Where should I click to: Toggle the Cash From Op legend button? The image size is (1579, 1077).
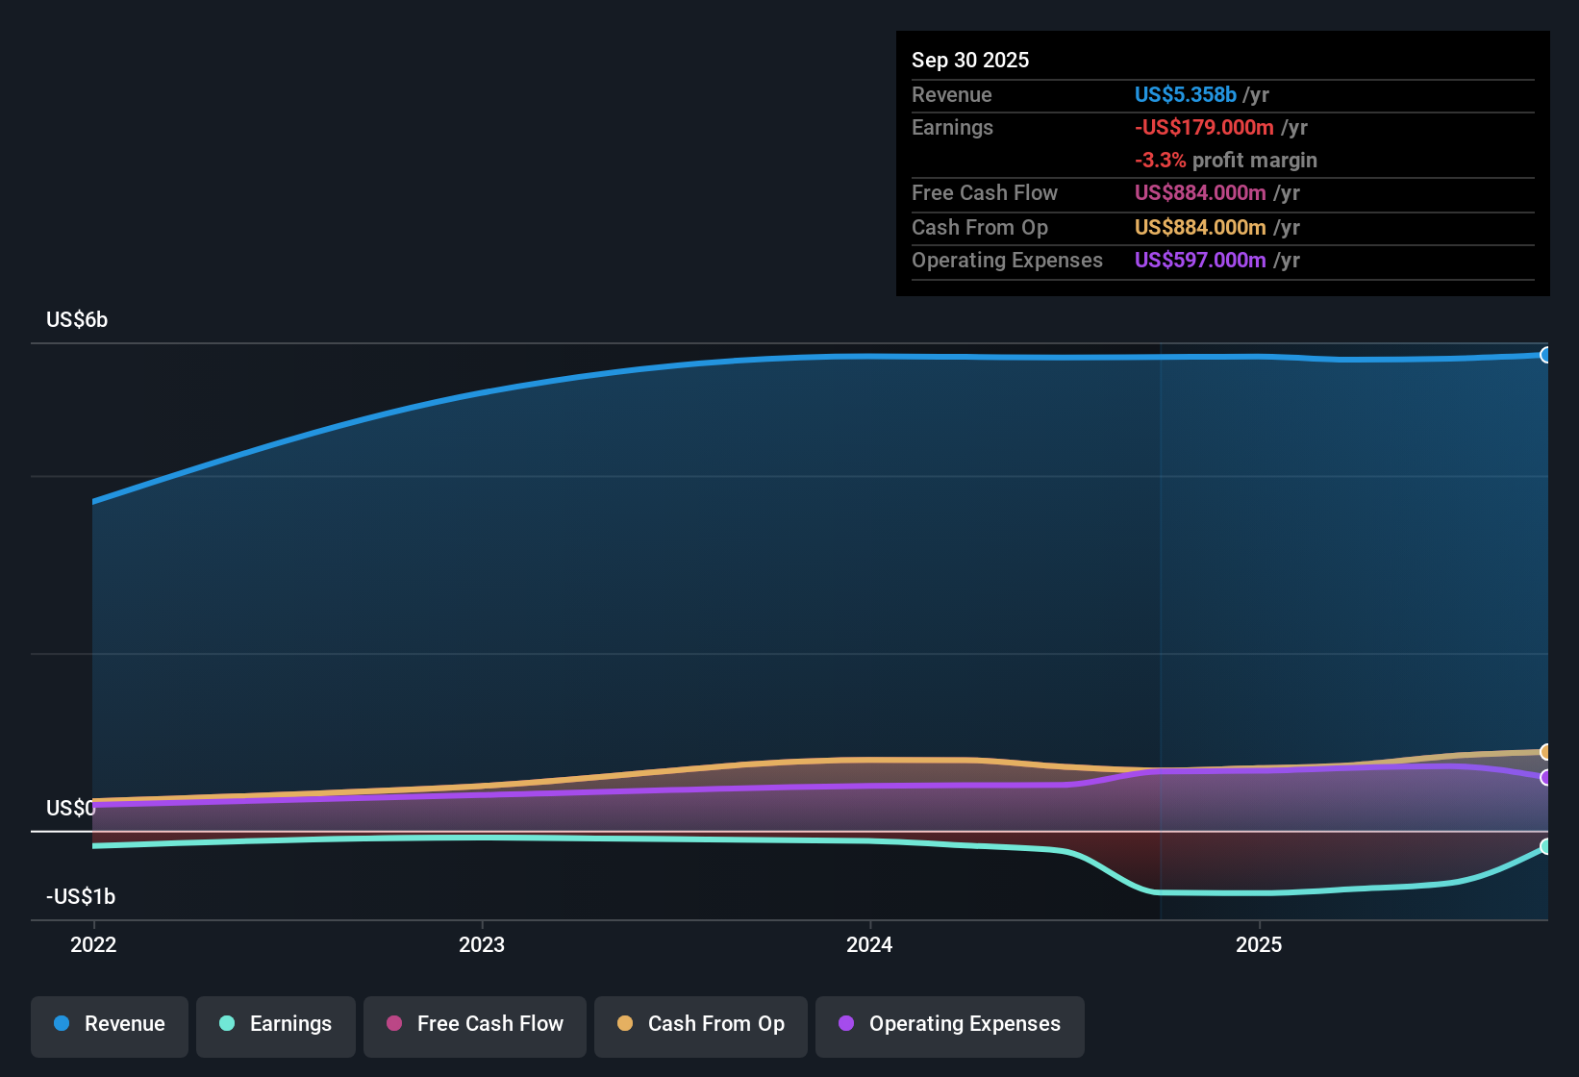pyautogui.click(x=701, y=1027)
